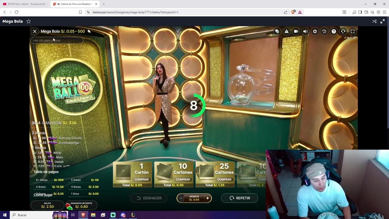Screen dimensions: 389x219
Task: Buy 10 Cartones with COMPRAR button
Action: click(x=183, y=179)
